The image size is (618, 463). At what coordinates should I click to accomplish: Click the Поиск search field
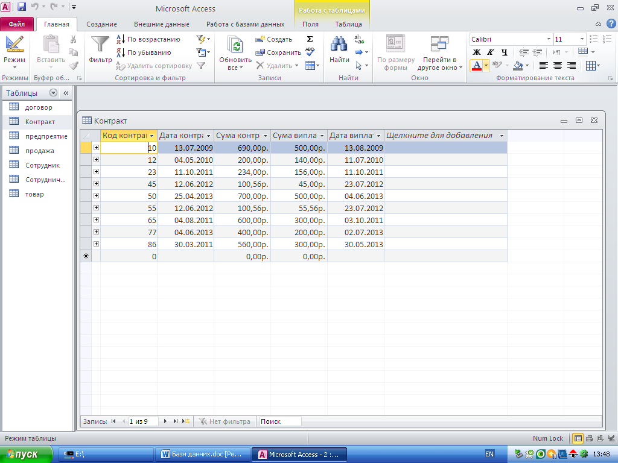point(279,421)
